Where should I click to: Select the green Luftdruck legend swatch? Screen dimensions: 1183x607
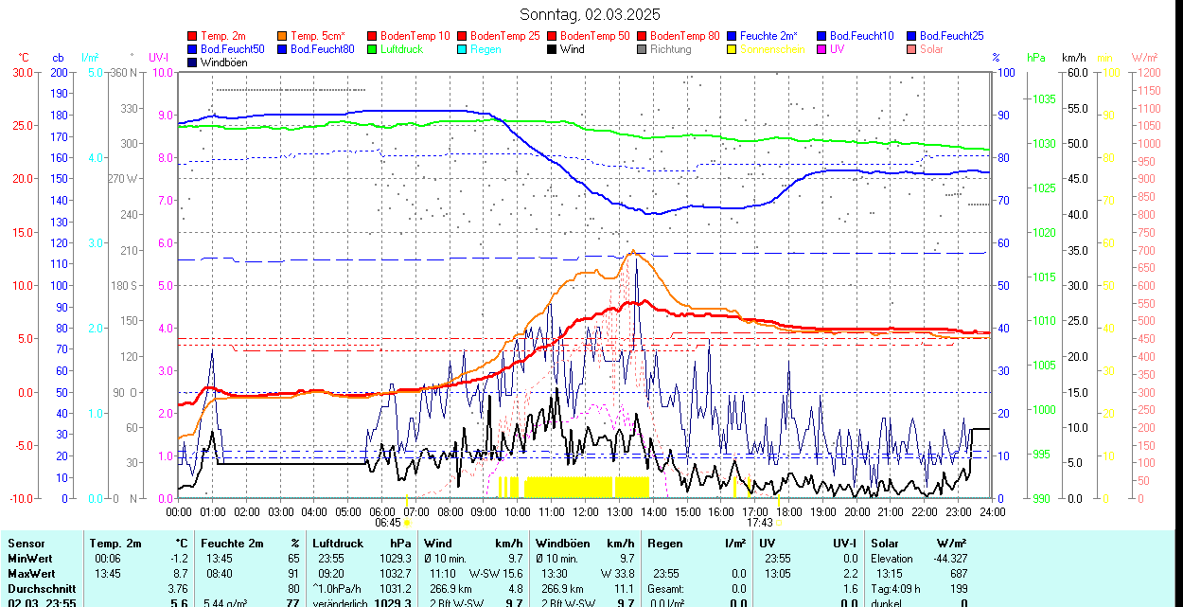pos(373,49)
